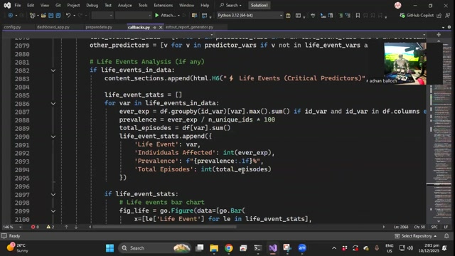Open the Attach button dropdown arrow
Viewport: 455px width, 256px height.
click(178, 16)
